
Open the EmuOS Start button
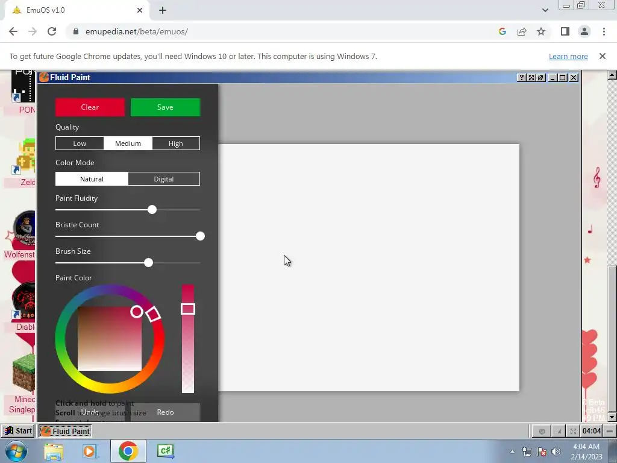[x=17, y=431]
